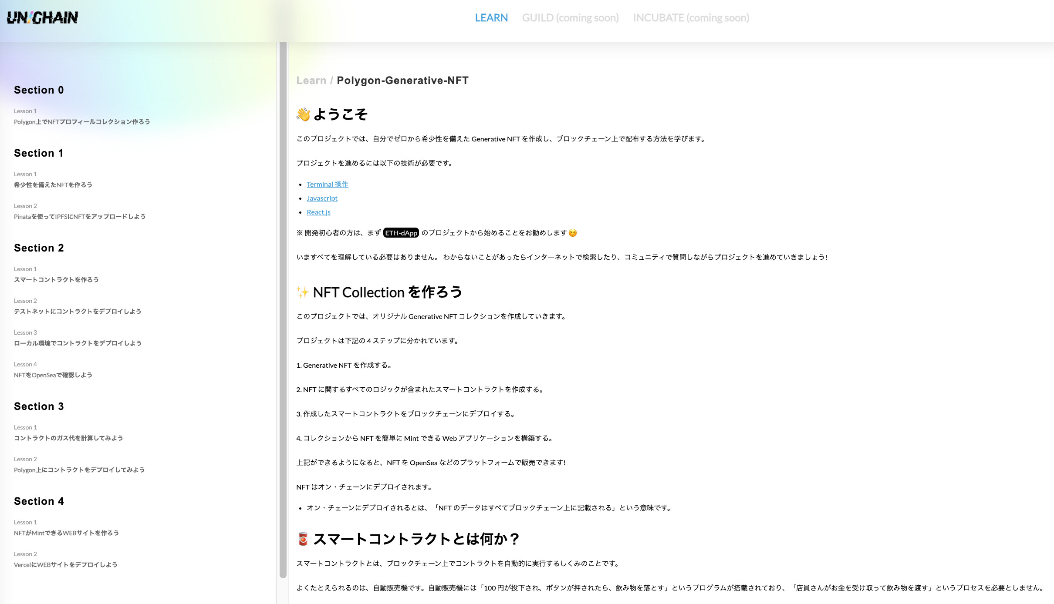Open NFTをOpenSeaで確認しよう lesson

[x=53, y=375]
